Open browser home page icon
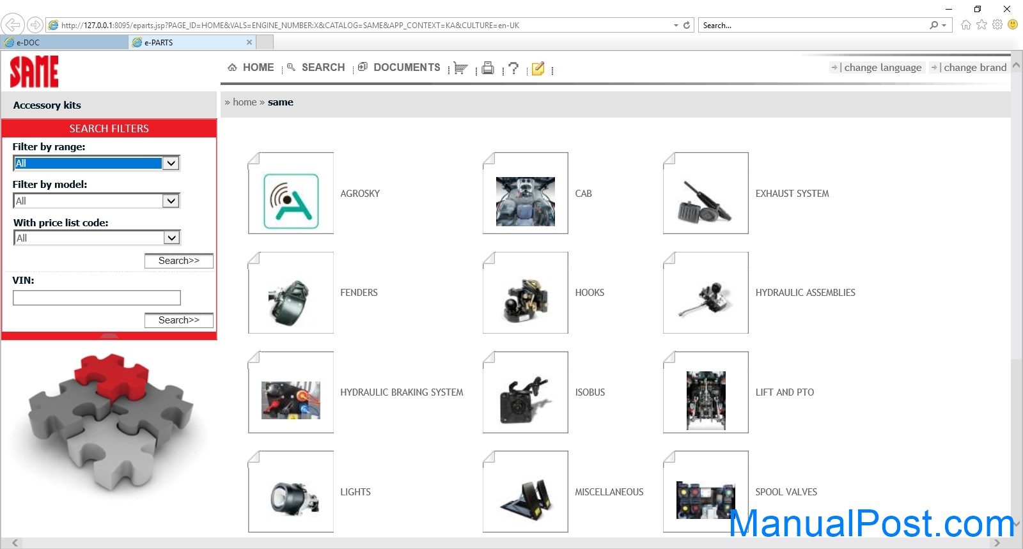The height and width of the screenshot is (549, 1023). click(x=966, y=25)
